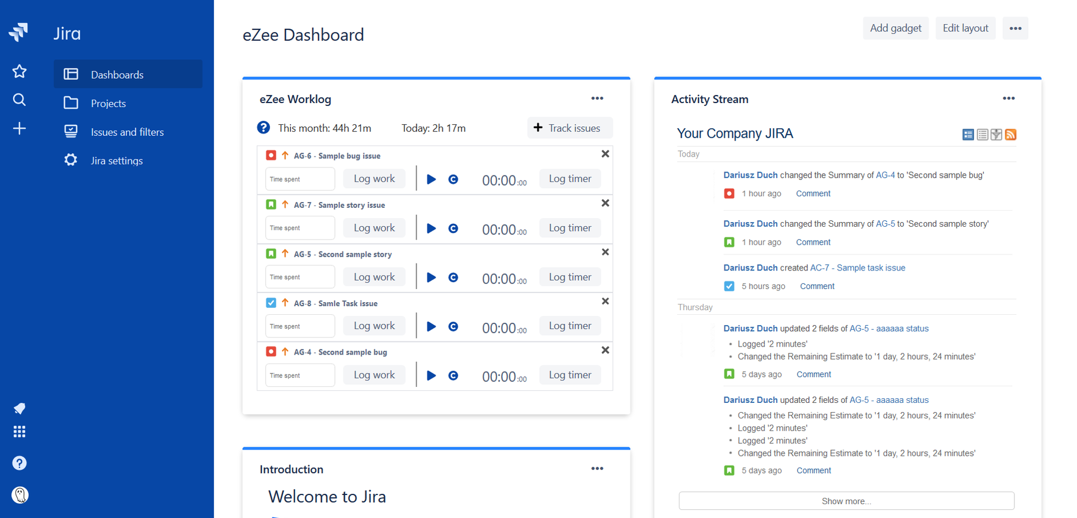Click the Jira logo icon

pyautogui.click(x=18, y=32)
